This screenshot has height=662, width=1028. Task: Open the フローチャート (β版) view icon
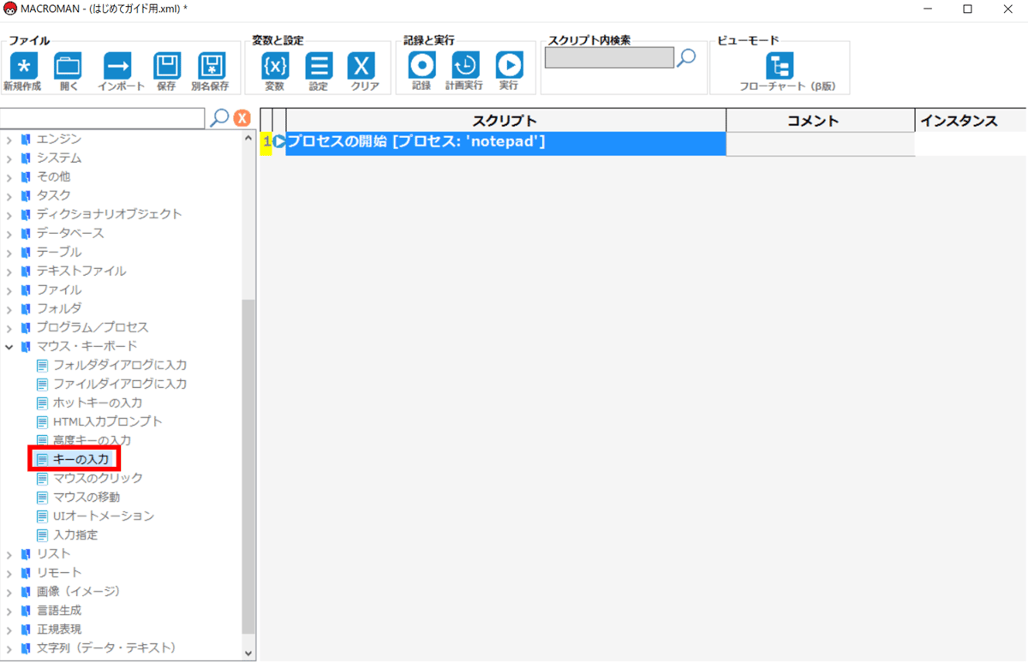(x=780, y=65)
